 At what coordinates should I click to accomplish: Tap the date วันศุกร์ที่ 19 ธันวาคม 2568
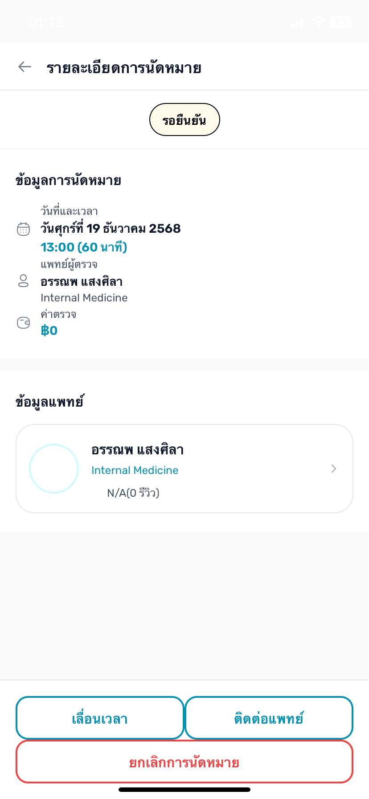coord(111,228)
